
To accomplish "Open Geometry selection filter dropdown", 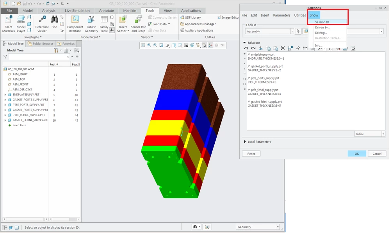I will (278, 227).
